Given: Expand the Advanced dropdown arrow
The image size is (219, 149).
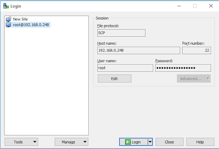Looking at the screenshot, I should pyautogui.click(x=208, y=79).
